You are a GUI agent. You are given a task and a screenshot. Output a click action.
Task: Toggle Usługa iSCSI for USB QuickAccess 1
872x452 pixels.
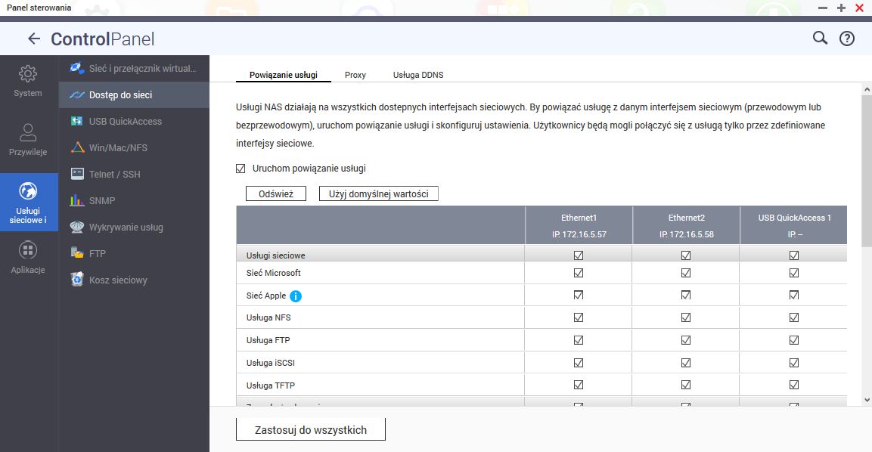pos(793,363)
